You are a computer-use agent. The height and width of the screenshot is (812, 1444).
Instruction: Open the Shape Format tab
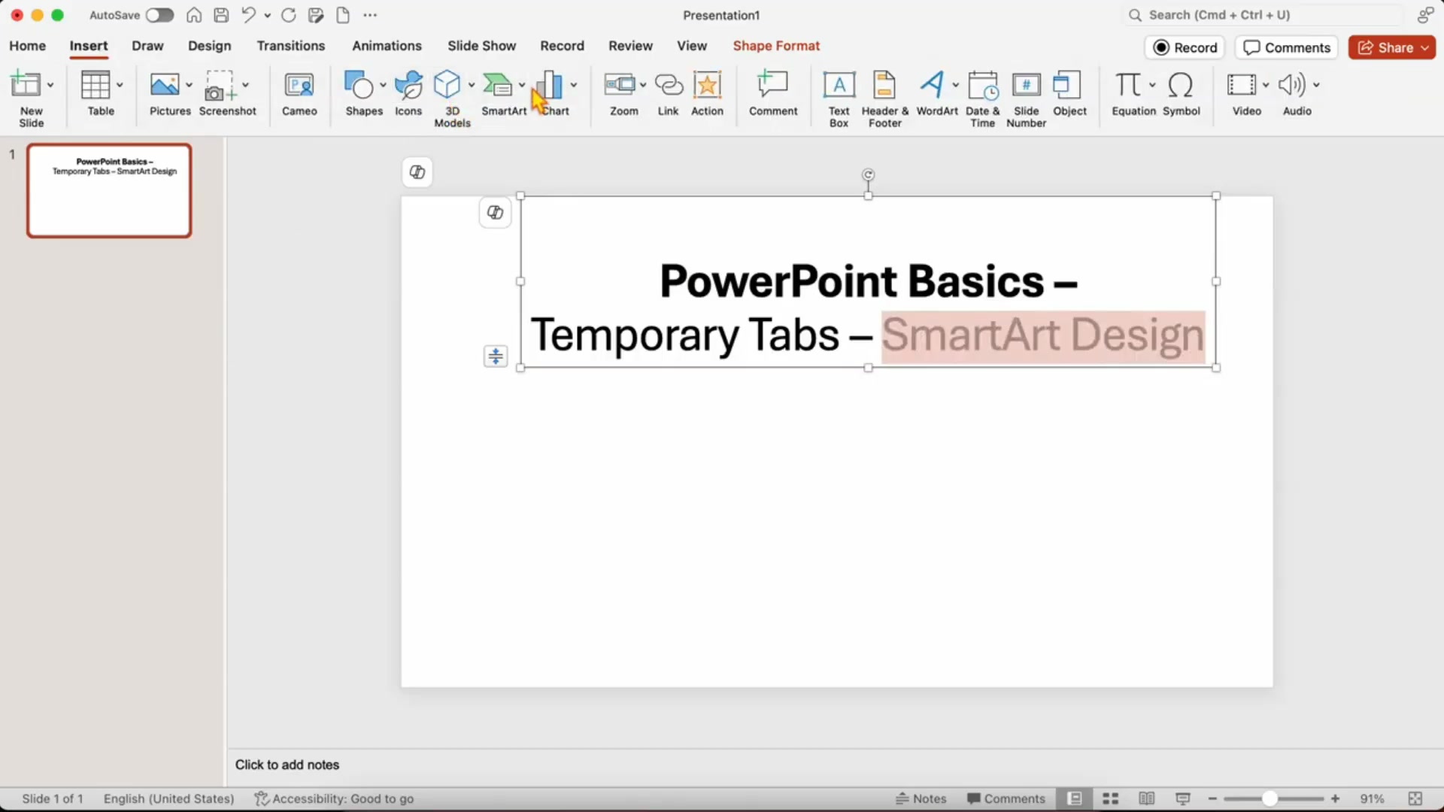(776, 46)
